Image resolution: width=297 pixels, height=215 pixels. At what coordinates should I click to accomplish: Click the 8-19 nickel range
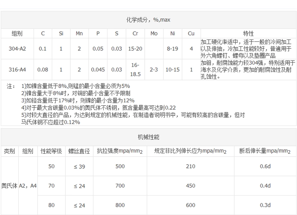(173, 49)
